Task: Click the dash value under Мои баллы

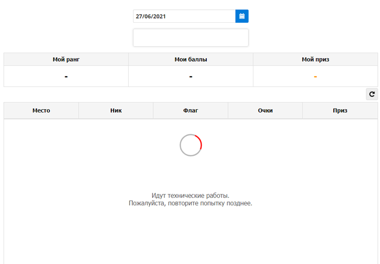Action: [x=191, y=77]
